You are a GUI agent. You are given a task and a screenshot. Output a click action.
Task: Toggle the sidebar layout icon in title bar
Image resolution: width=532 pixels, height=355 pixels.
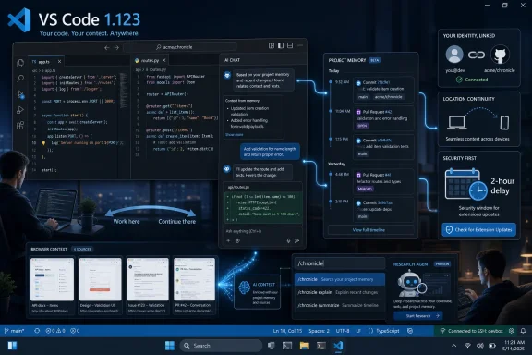(281, 45)
